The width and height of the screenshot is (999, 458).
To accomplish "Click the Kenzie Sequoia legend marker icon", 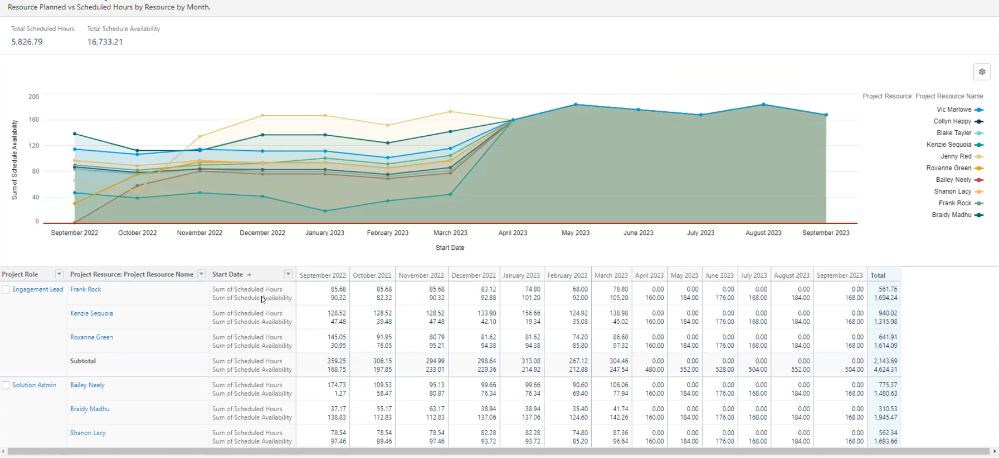I will [979, 145].
